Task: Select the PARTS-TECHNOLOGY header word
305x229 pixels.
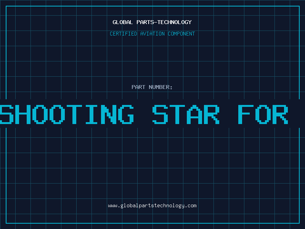Action: (x=164, y=22)
